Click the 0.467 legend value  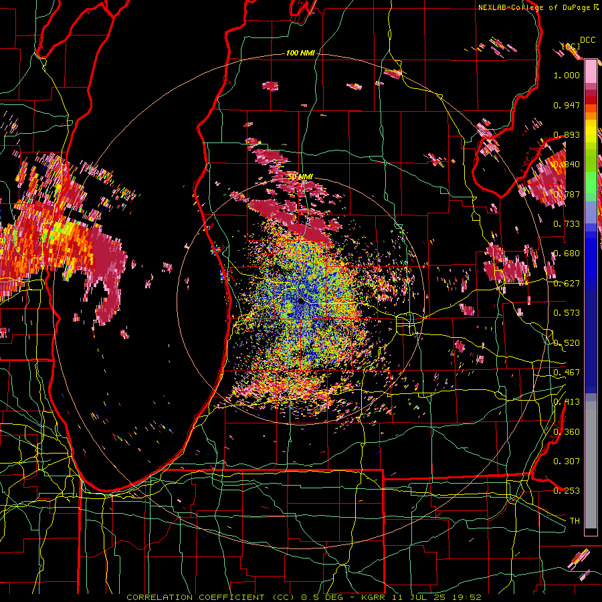click(567, 373)
